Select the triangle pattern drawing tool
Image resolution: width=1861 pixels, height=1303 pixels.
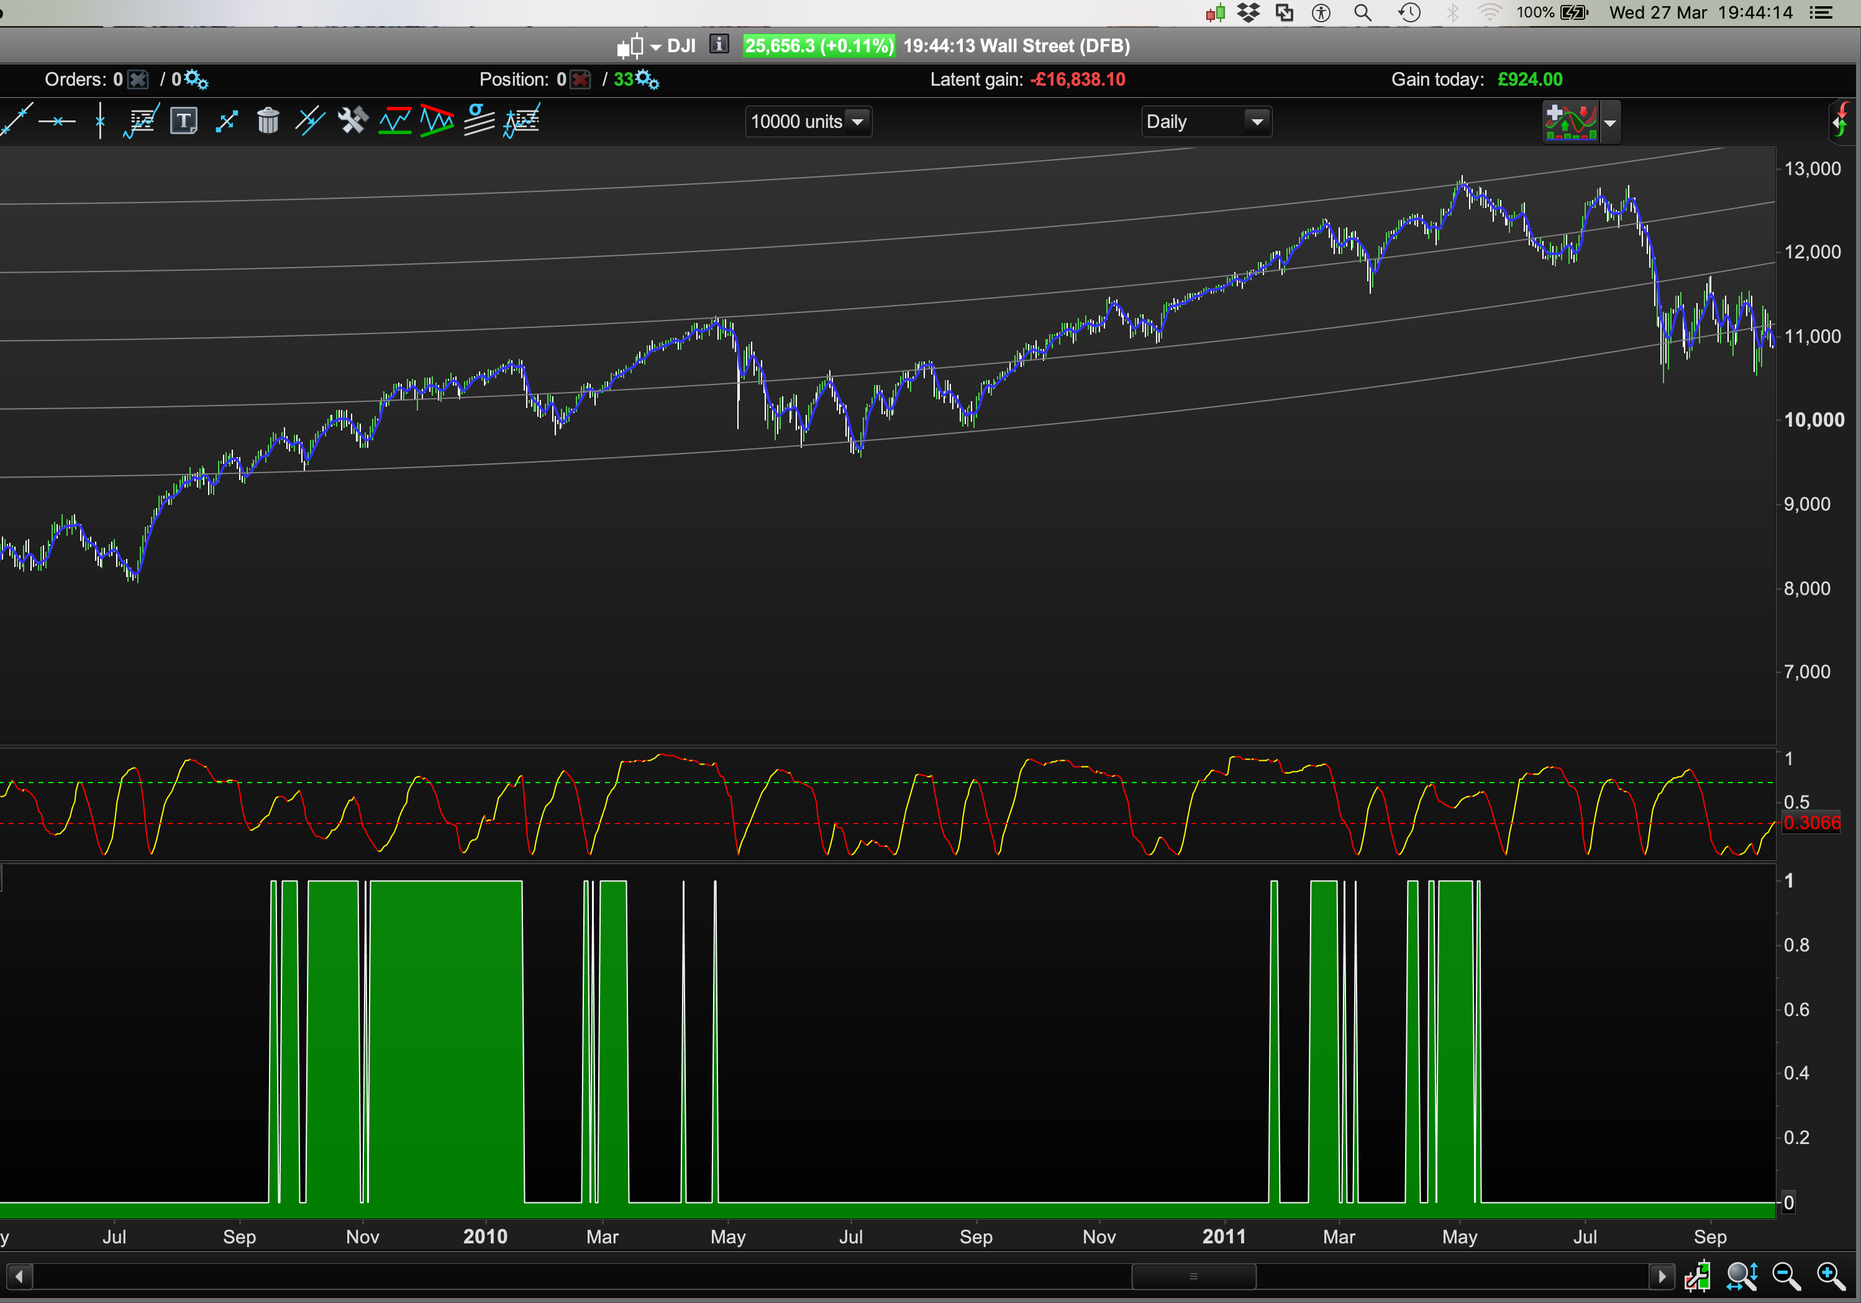[437, 122]
